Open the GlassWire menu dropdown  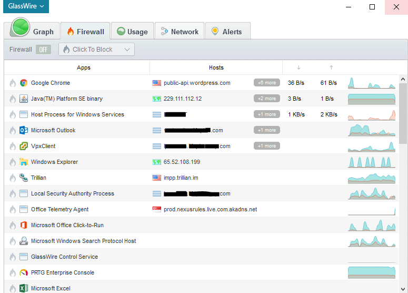[26, 6]
